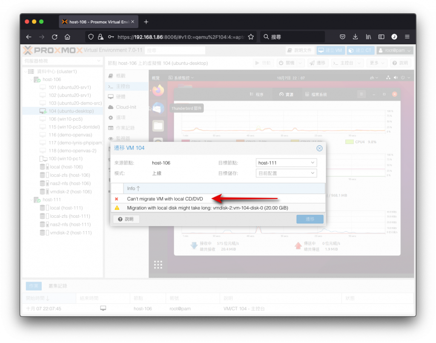Click the Proxmox search field

click(x=175, y=50)
